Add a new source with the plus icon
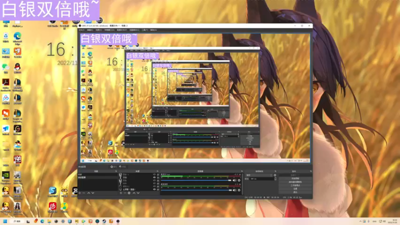Viewport: 400px width, 225px height. click(x=121, y=193)
